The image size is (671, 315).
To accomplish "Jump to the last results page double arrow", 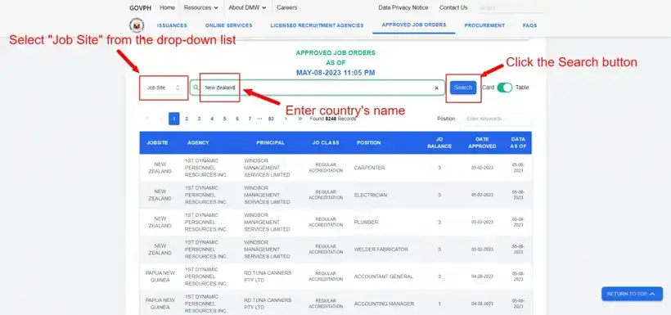I will point(300,119).
